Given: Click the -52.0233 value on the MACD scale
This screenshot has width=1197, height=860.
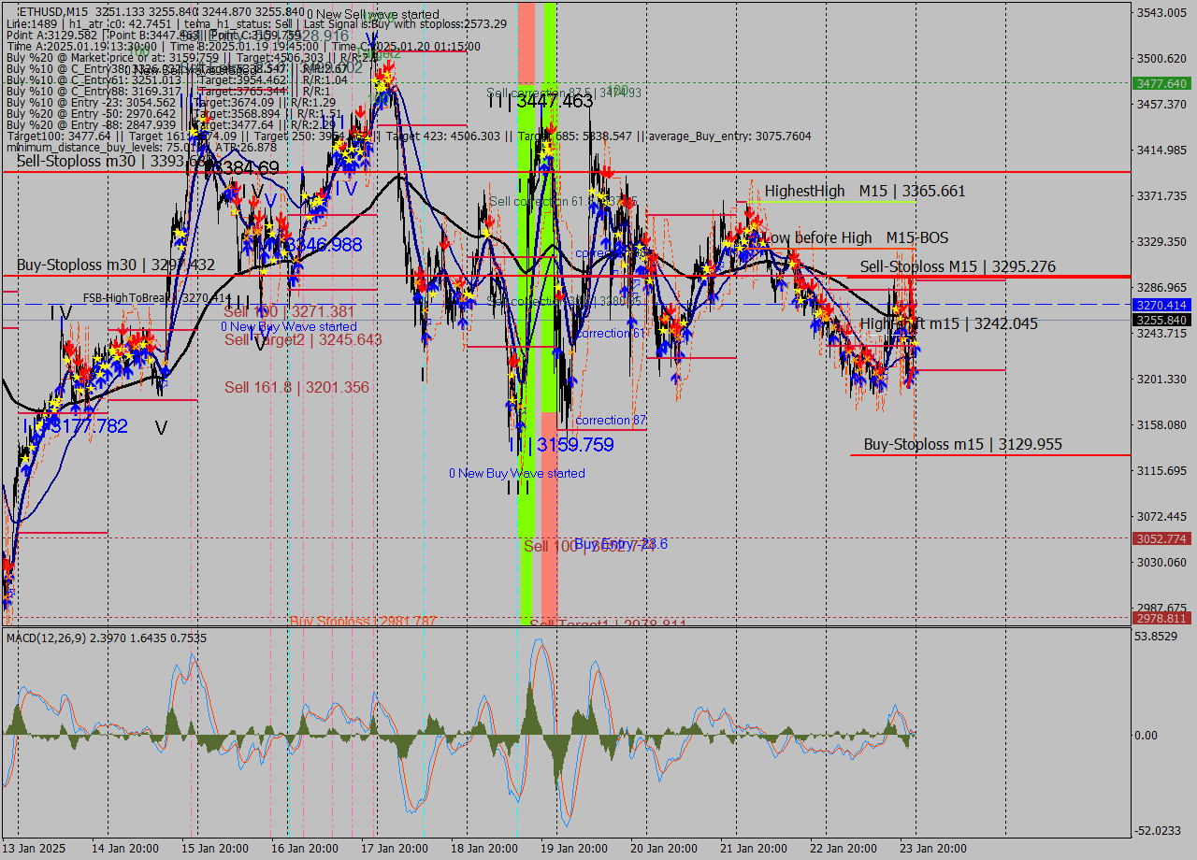Looking at the screenshot, I should tap(1160, 830).
